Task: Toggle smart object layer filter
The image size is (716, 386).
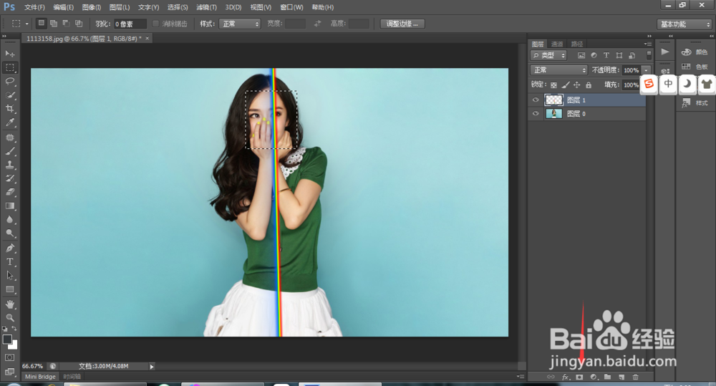Action: pyautogui.click(x=632, y=55)
